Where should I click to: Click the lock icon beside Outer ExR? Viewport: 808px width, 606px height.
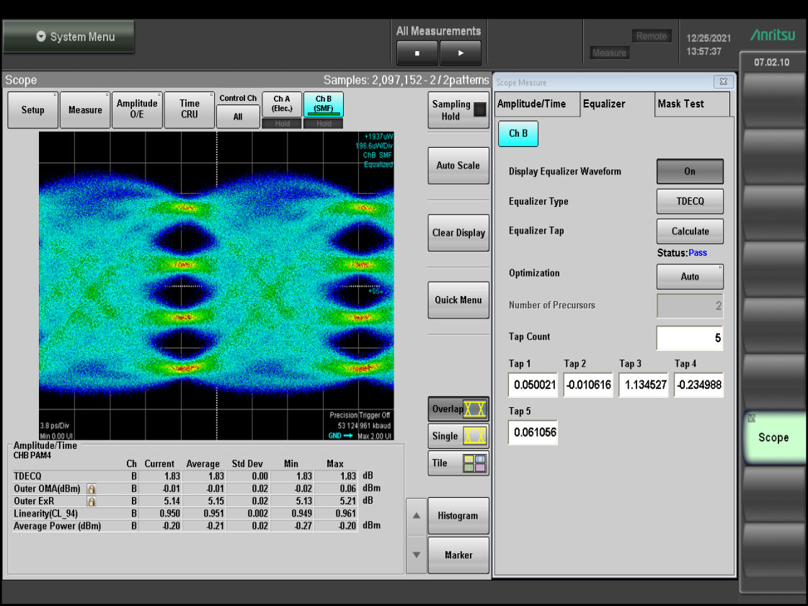point(92,501)
